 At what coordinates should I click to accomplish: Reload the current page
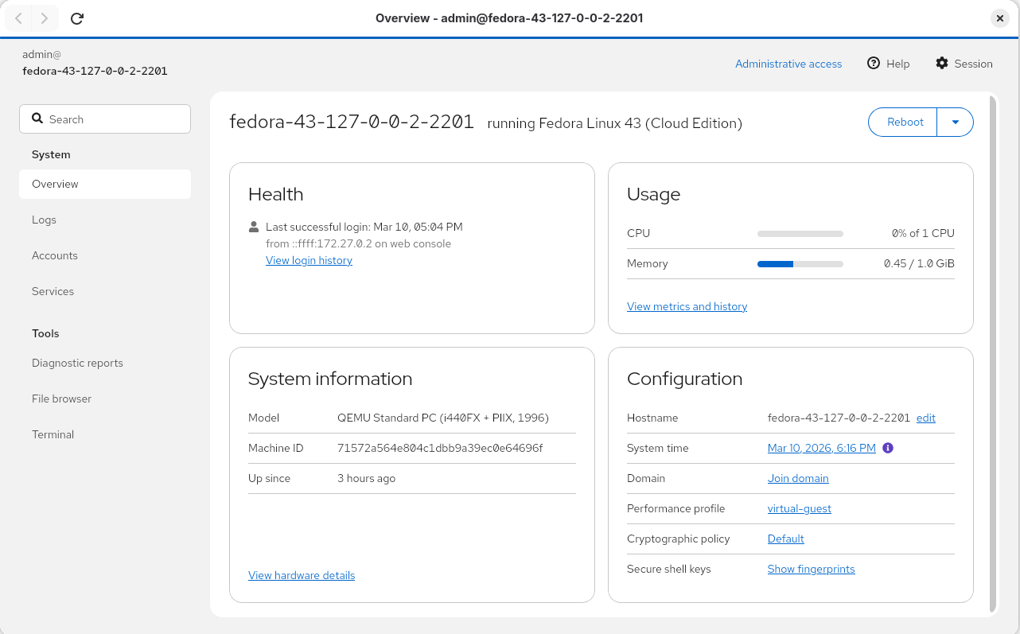76,18
